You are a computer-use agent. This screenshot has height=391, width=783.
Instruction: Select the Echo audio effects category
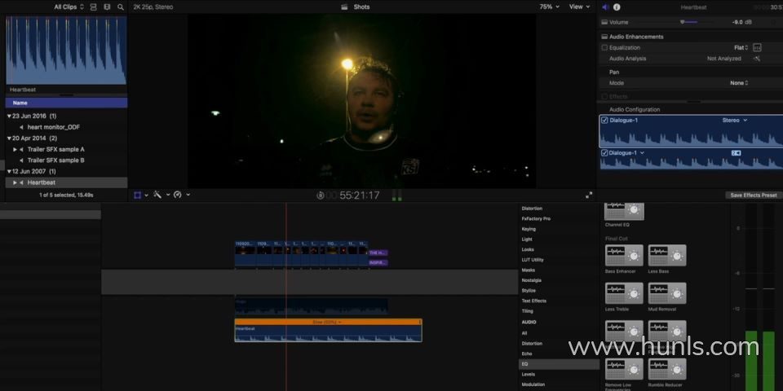527,354
